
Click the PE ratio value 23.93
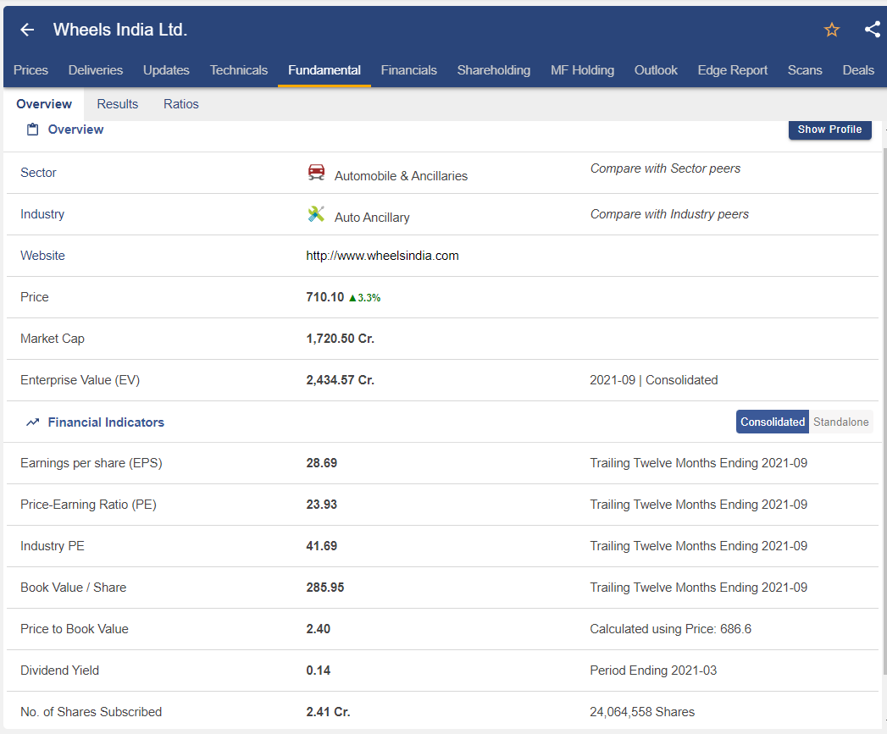tap(321, 505)
